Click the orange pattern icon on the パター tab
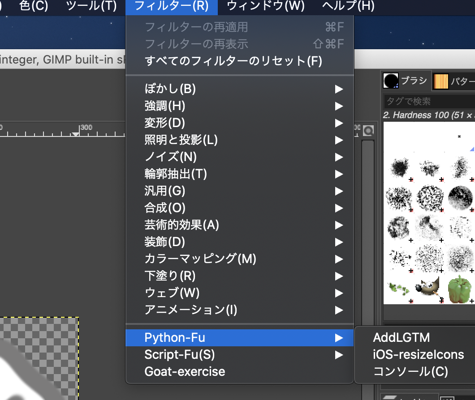Screen dimensions: 475x400 441,81
